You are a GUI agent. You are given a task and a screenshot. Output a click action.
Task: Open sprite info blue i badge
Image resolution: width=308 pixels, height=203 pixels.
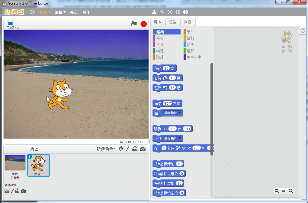pyautogui.click(x=30, y=156)
